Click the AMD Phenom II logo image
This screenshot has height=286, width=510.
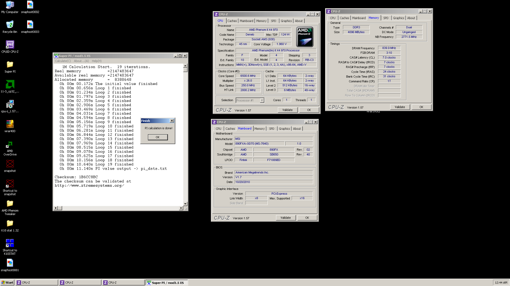(x=305, y=37)
